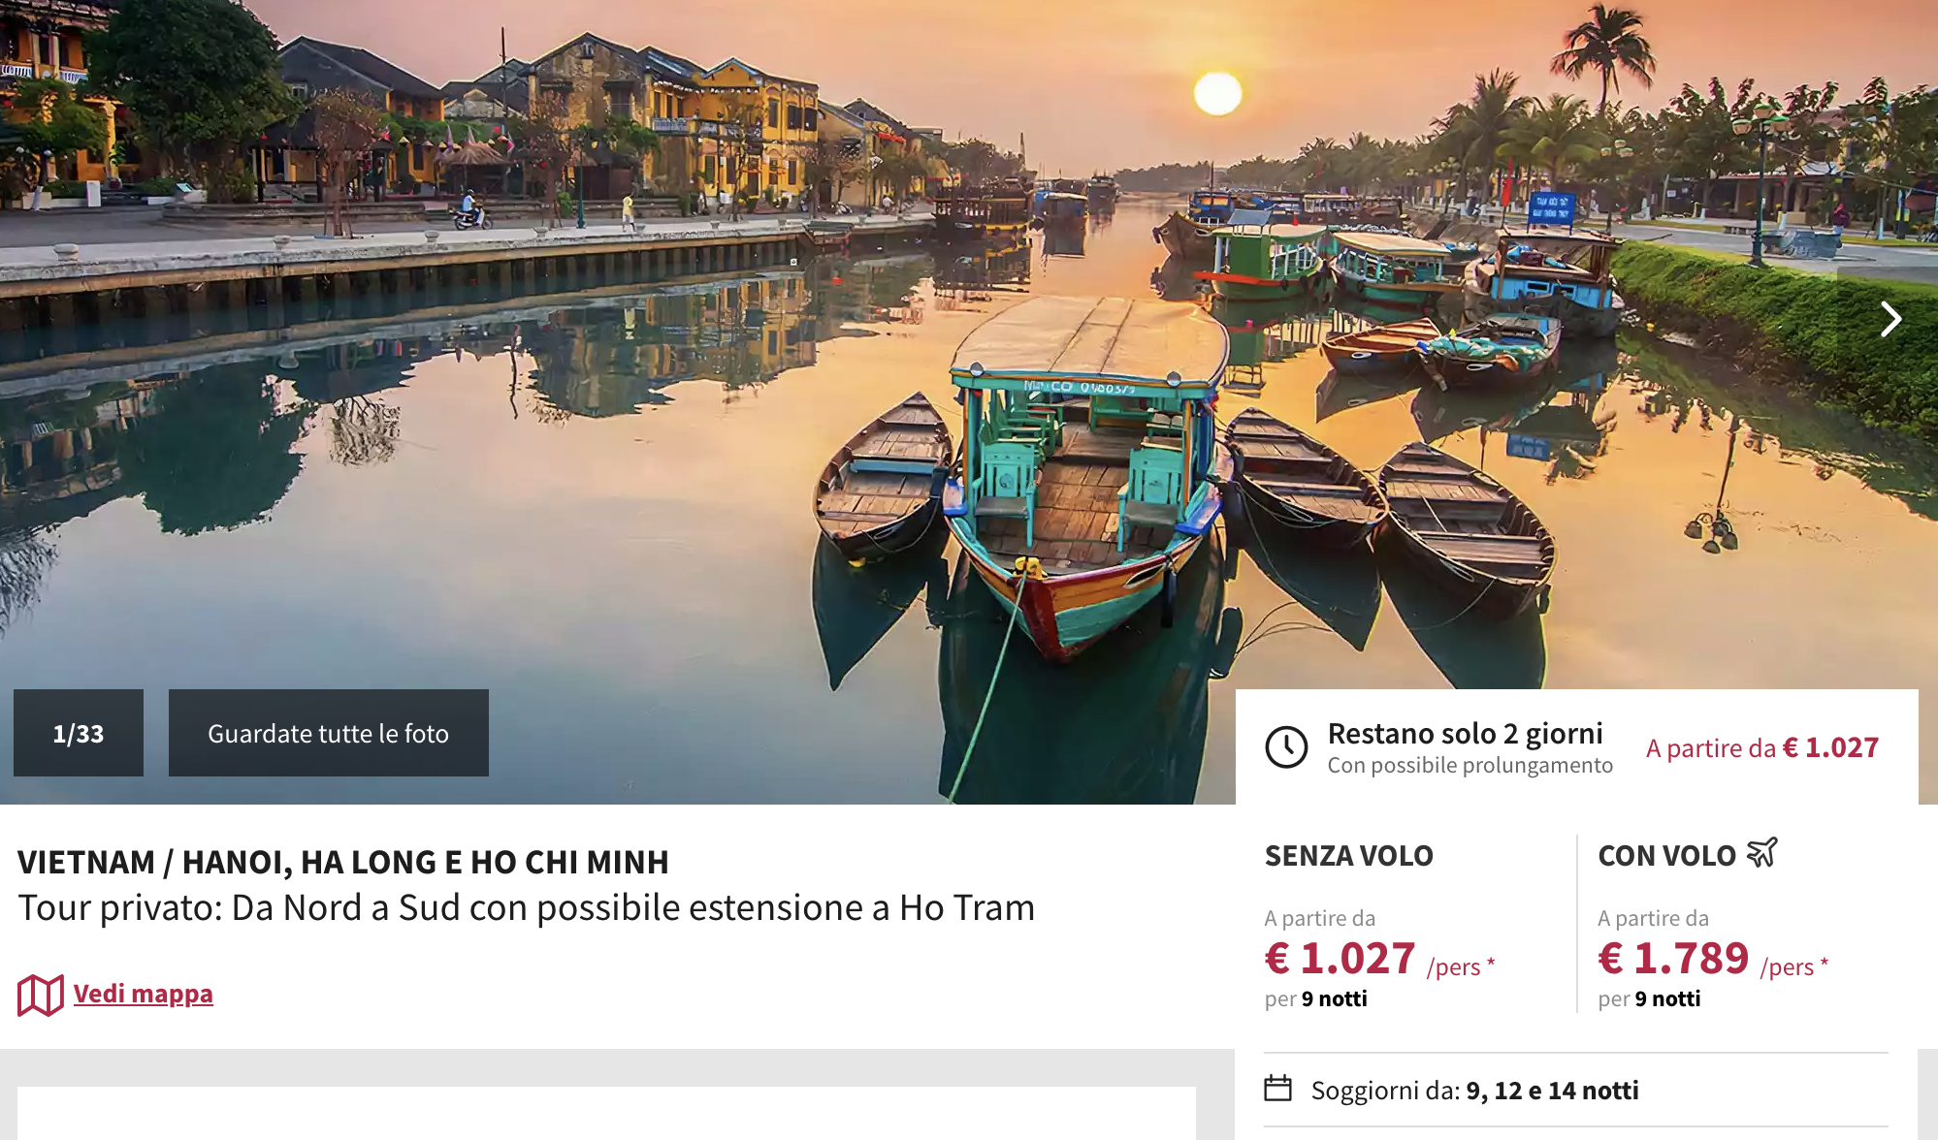Click the Tour privato subtitle text
The image size is (1938, 1140).
526,908
